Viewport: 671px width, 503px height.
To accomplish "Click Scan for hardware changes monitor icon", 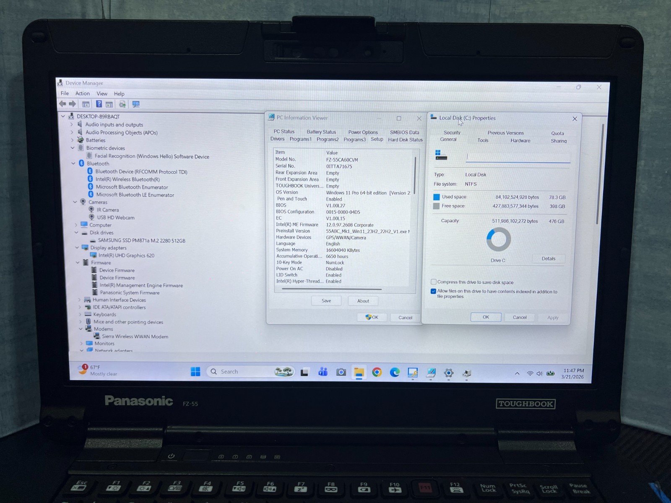I will 136,104.
